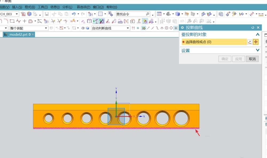Click the Point tool icon in sketch toolbar
267x158 pixels.
(x=24, y=21)
